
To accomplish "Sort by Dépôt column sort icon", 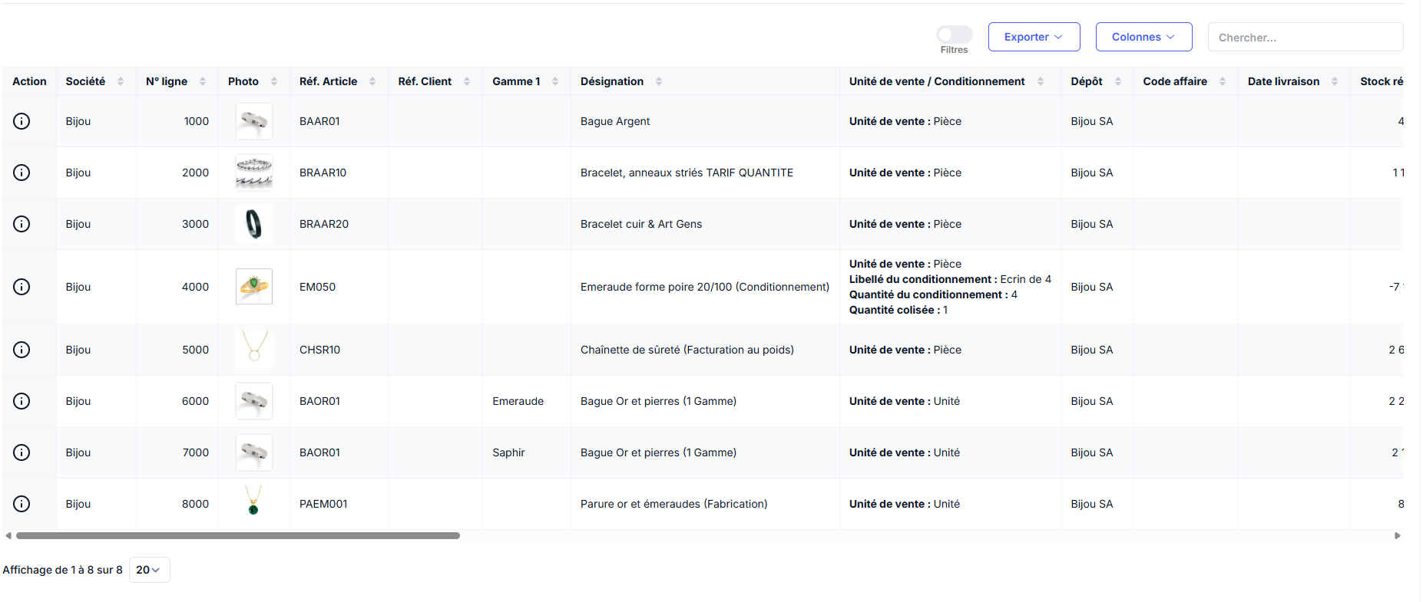I will point(1118,81).
